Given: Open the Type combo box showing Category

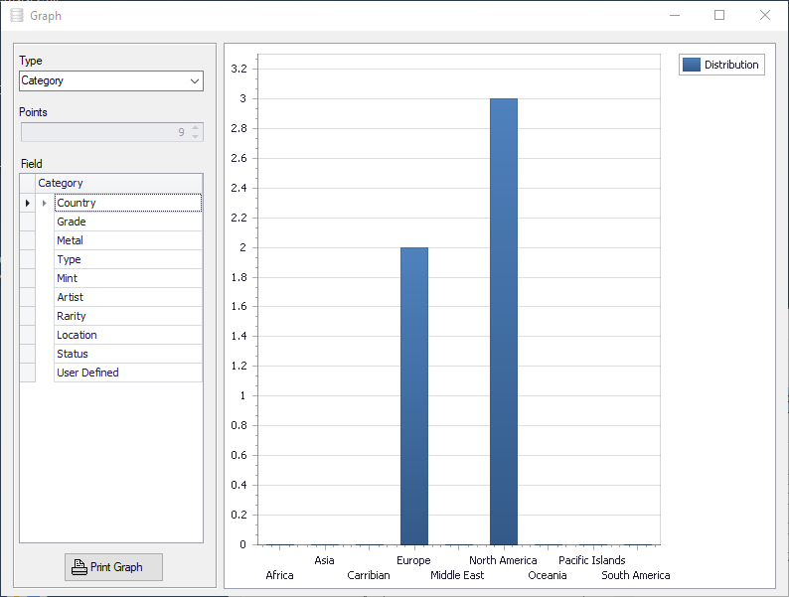Looking at the screenshot, I should click(111, 81).
